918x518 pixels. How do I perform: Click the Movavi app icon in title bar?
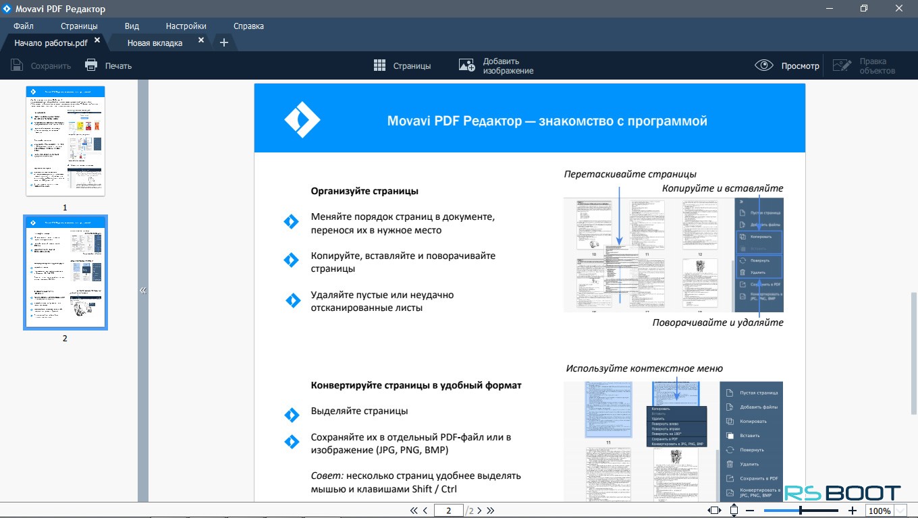point(7,8)
